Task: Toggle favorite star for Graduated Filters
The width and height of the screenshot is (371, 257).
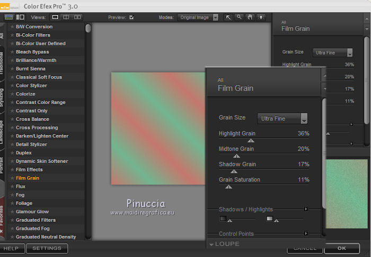Action: point(12,220)
